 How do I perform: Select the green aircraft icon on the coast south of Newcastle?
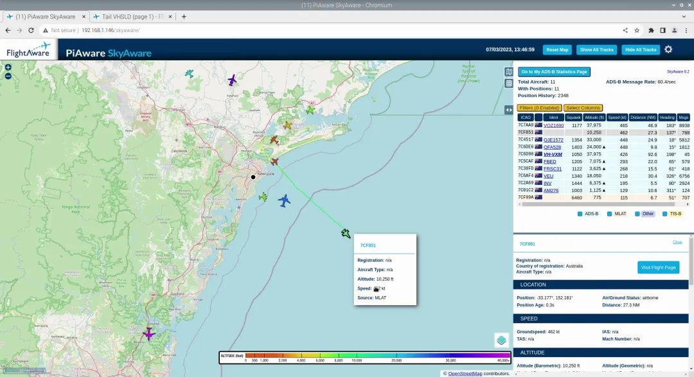coord(263,197)
